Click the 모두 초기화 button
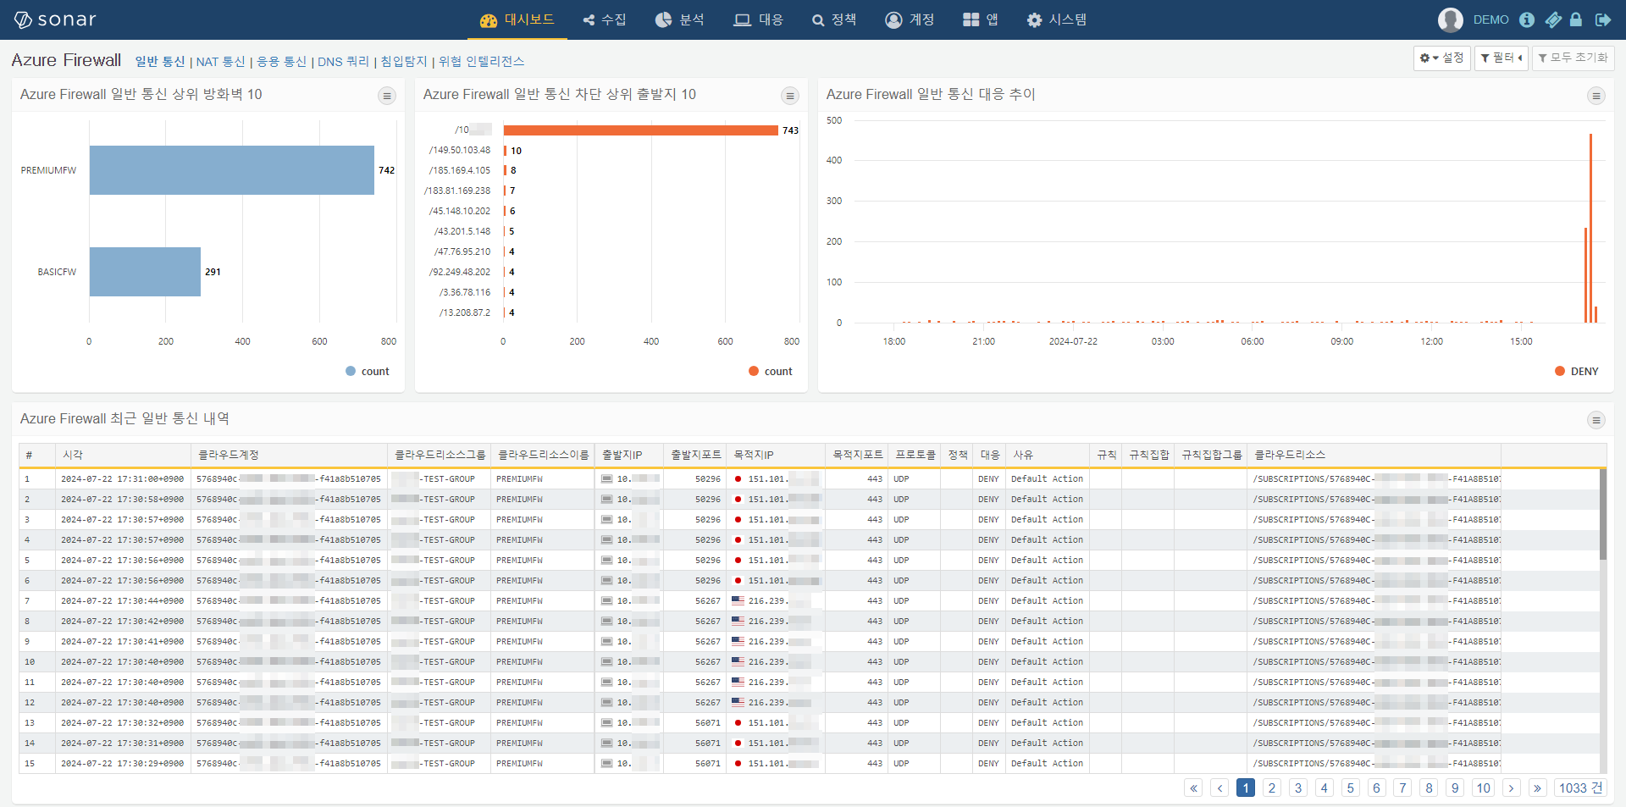Screen dimensions: 1626x807 click(1573, 58)
